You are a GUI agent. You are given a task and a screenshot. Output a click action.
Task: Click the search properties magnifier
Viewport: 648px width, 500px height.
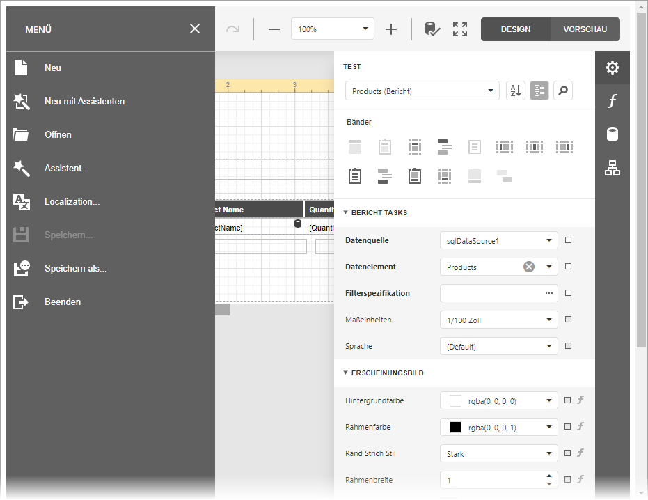click(x=563, y=91)
